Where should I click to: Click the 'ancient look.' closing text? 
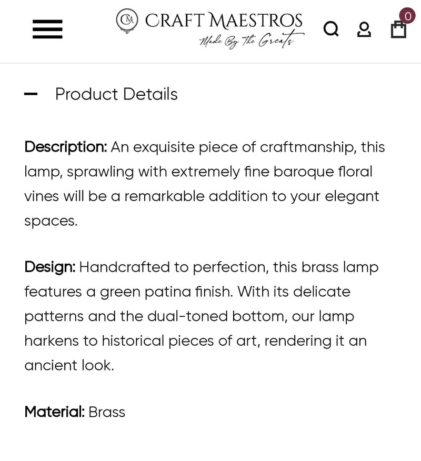point(69,366)
